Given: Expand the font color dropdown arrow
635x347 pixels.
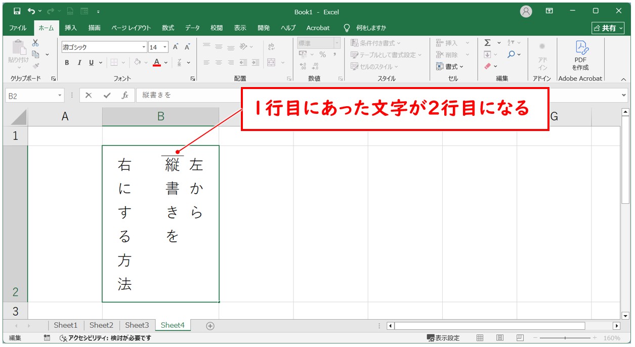Looking at the screenshot, I should (x=166, y=63).
